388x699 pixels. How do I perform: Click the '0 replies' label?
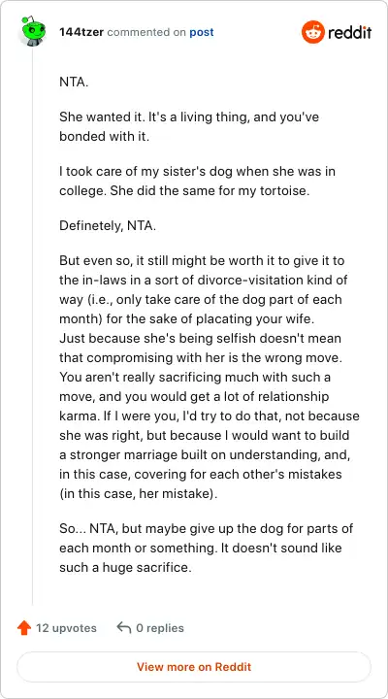(x=160, y=628)
